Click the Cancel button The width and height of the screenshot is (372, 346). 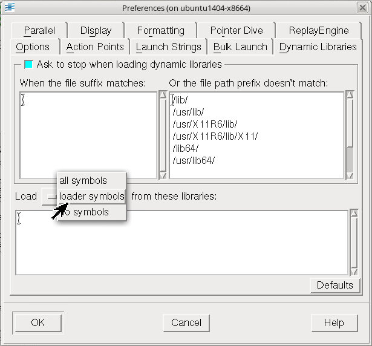click(186, 322)
